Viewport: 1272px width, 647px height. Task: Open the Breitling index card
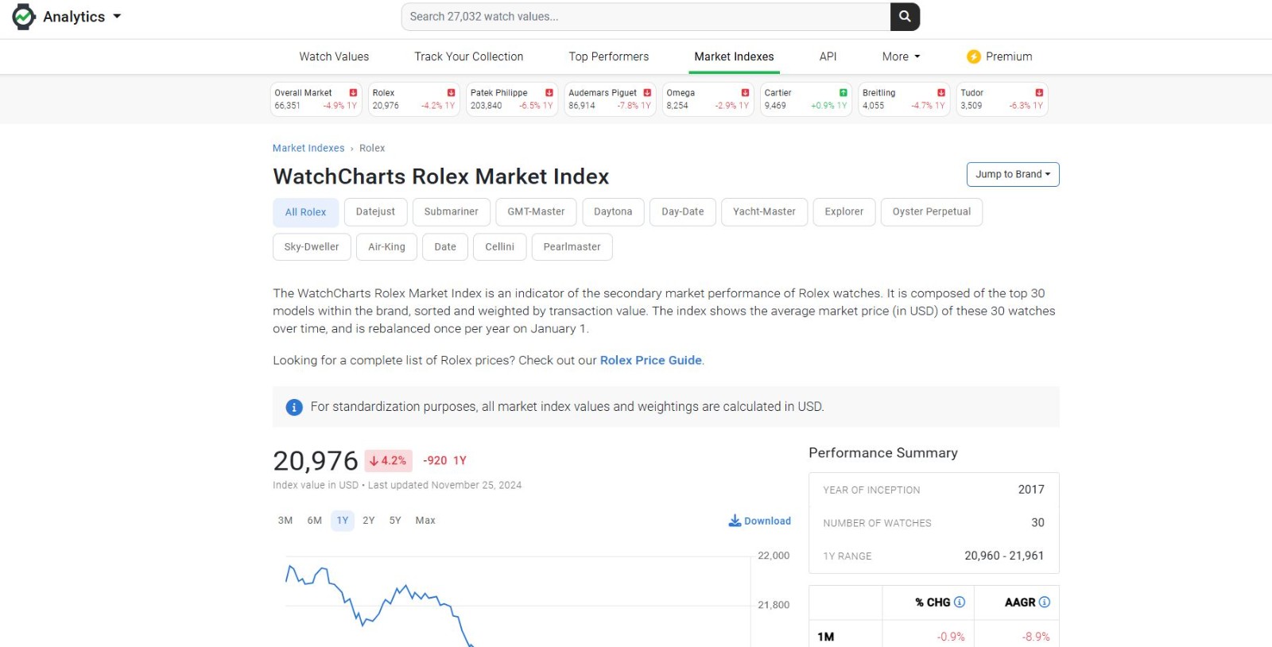[x=904, y=99]
